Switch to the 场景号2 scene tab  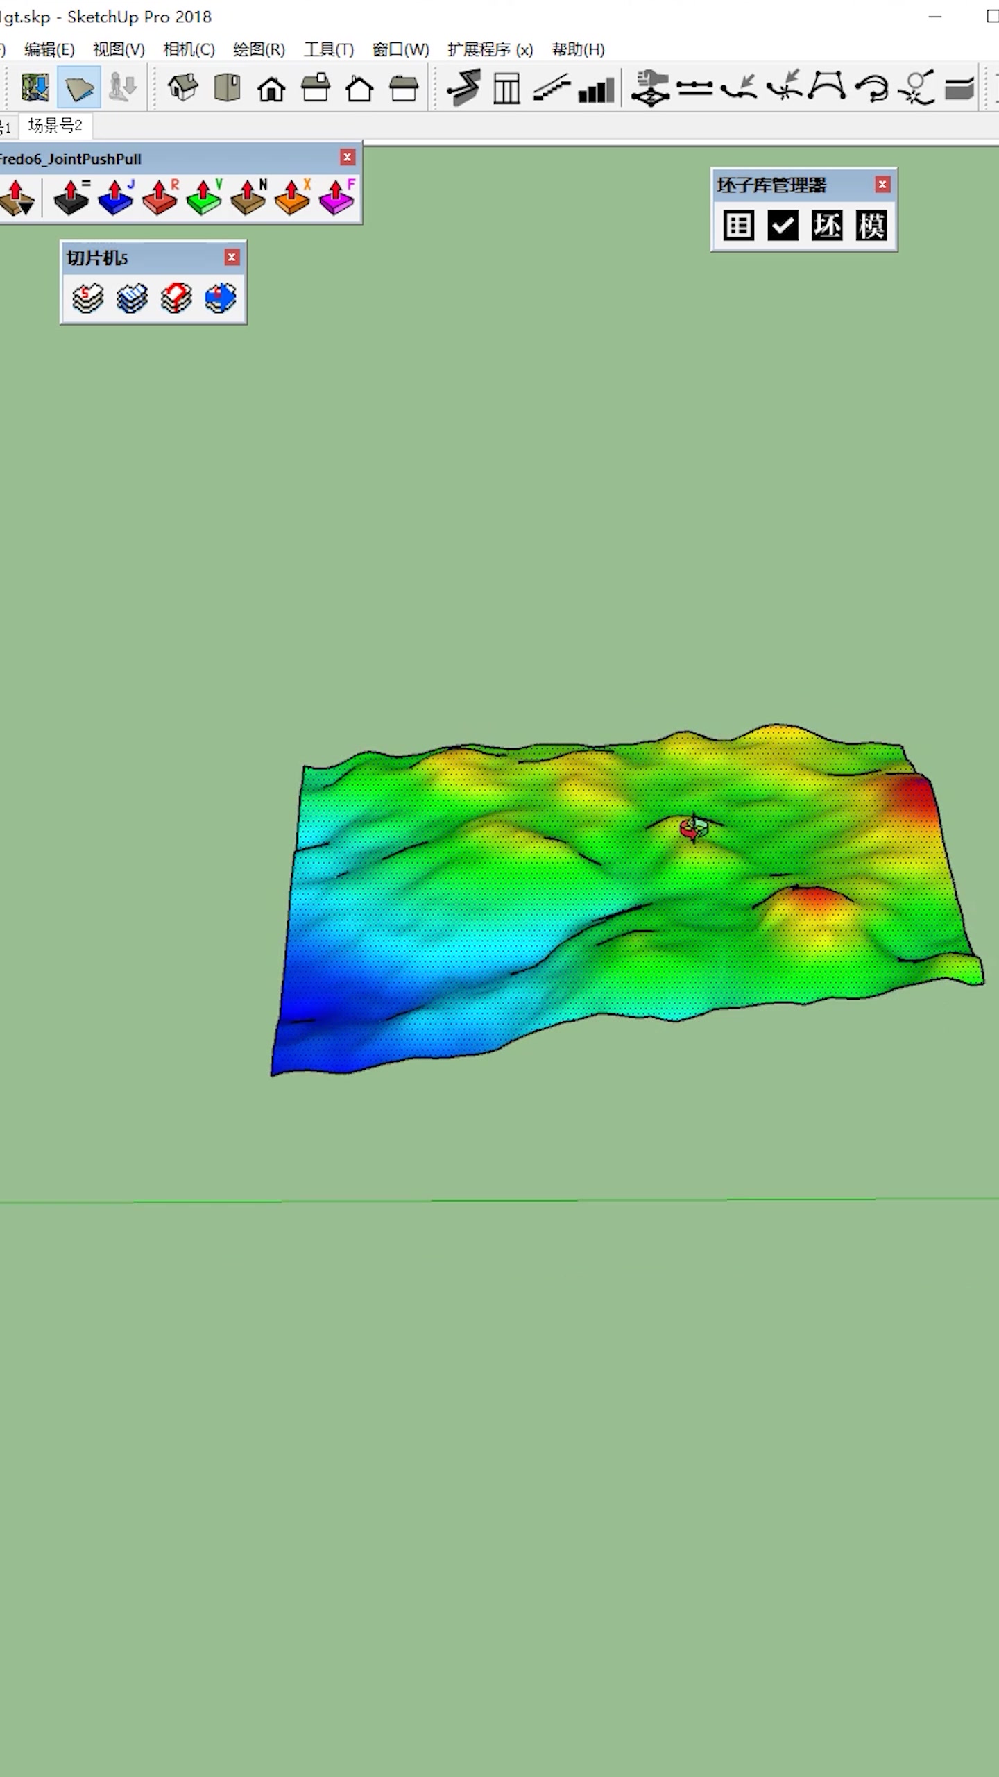pos(55,126)
